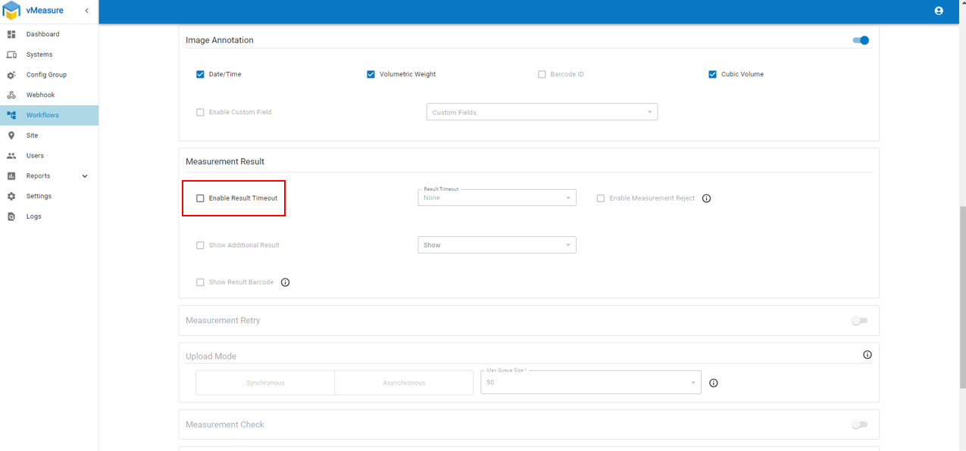Uncheck the Cubic Volume checkbox
Viewport: 966px width, 451px height.
(712, 74)
